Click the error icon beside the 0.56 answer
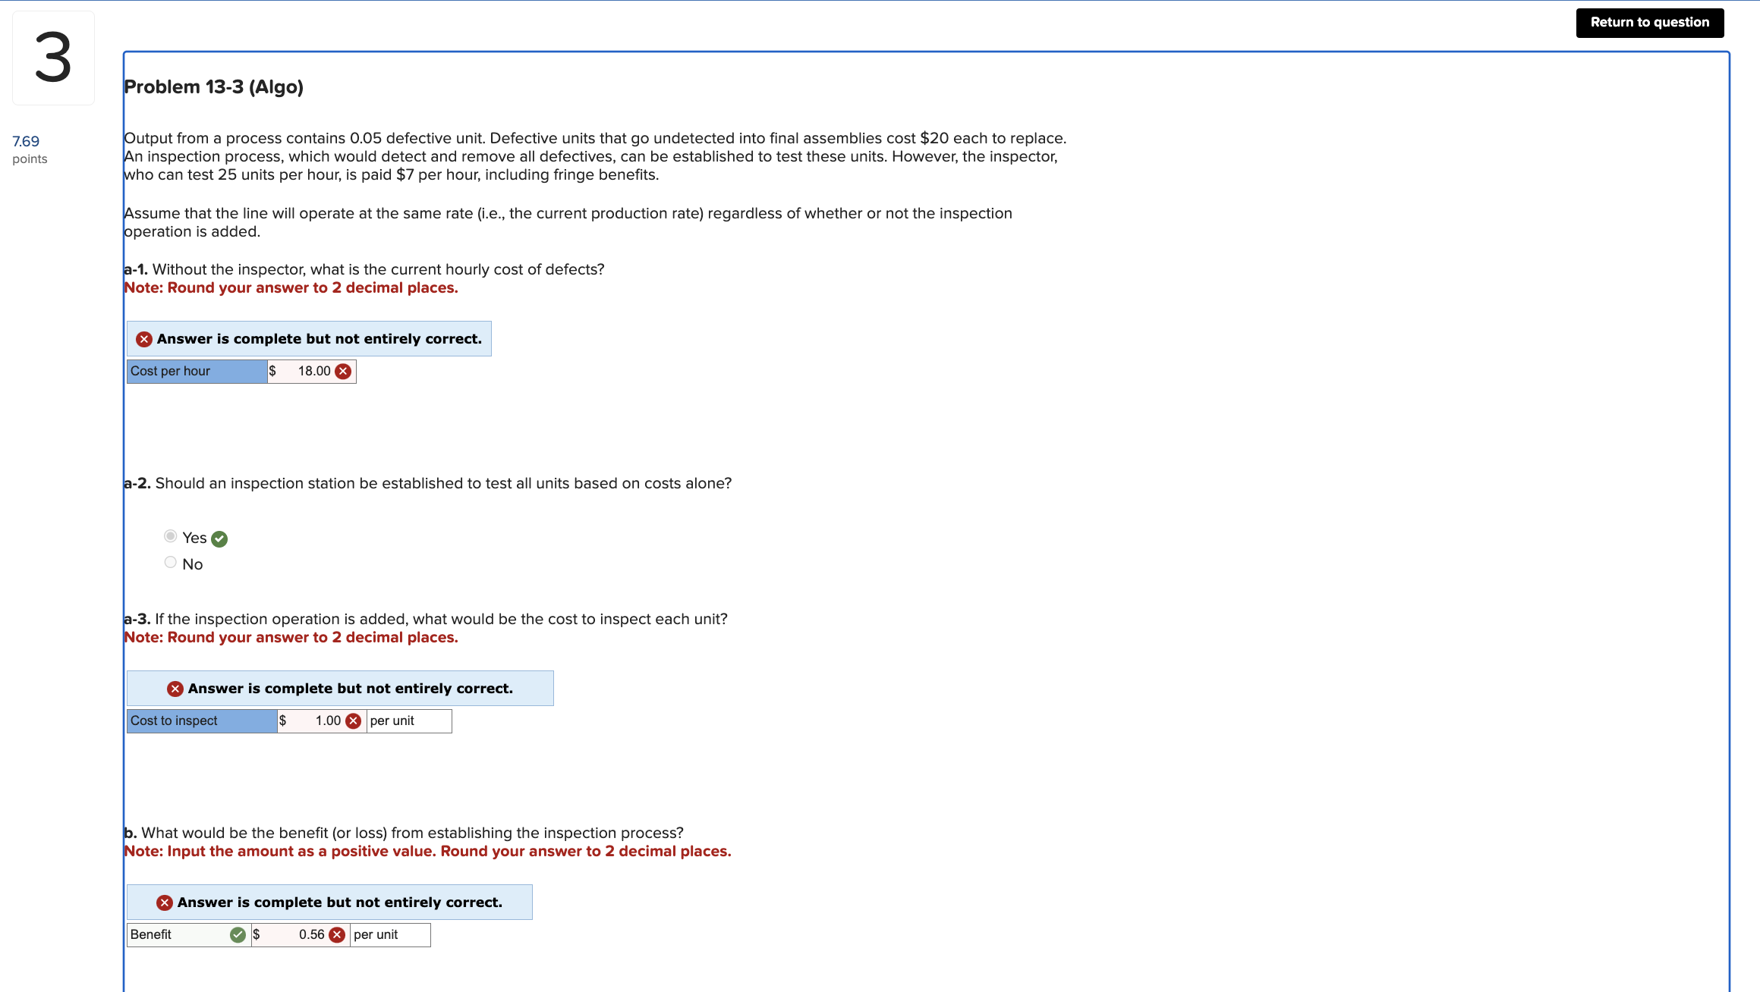1760x992 pixels. coord(338,934)
